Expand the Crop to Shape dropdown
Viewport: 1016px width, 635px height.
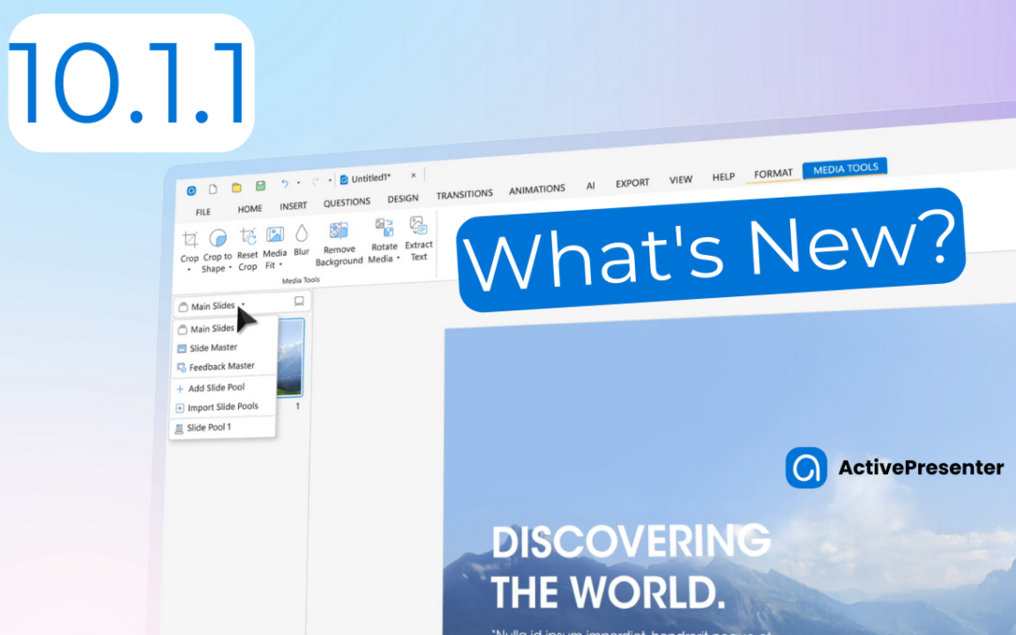[x=230, y=269]
